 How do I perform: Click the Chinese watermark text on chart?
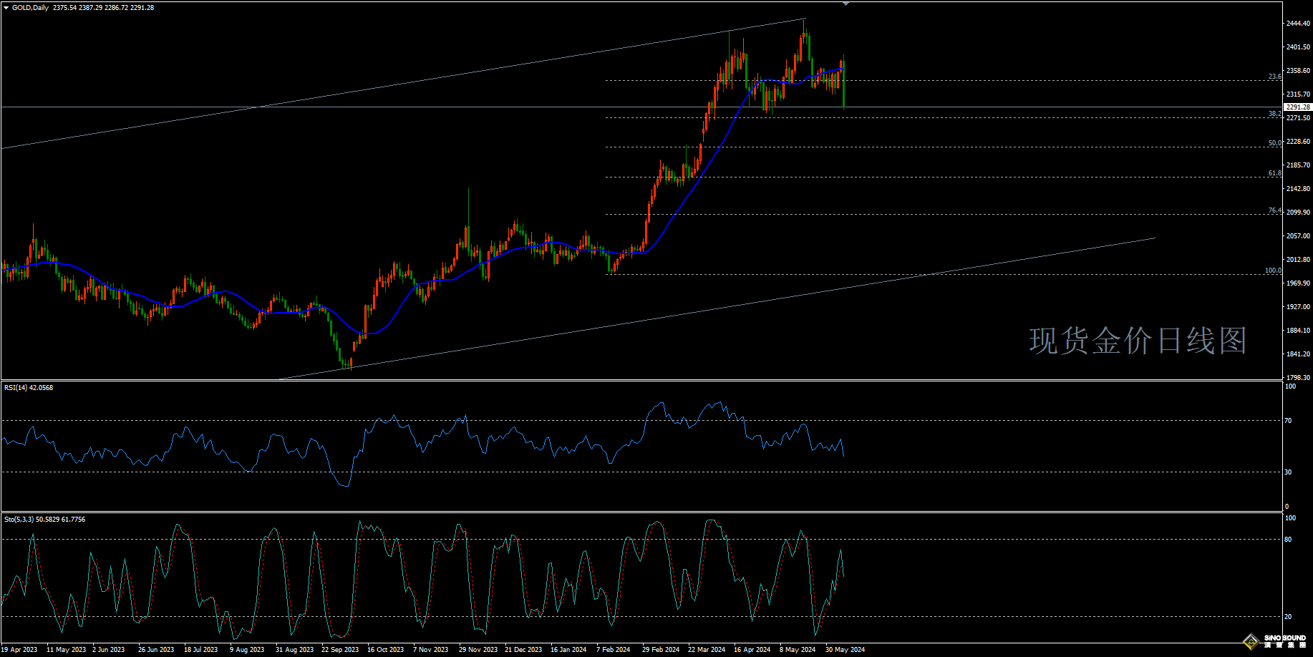(1138, 341)
